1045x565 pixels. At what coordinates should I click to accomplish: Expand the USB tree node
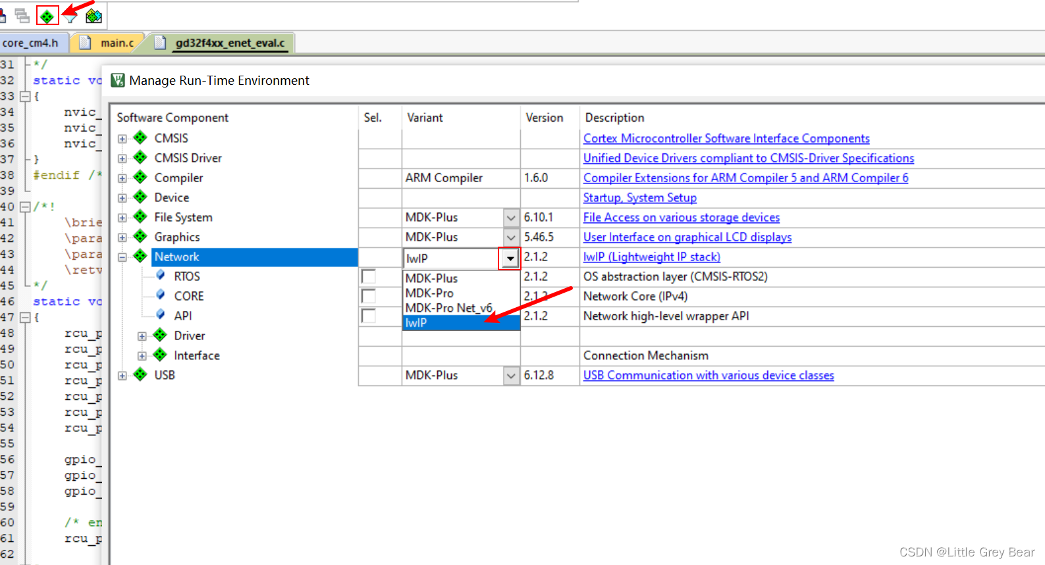[122, 376]
